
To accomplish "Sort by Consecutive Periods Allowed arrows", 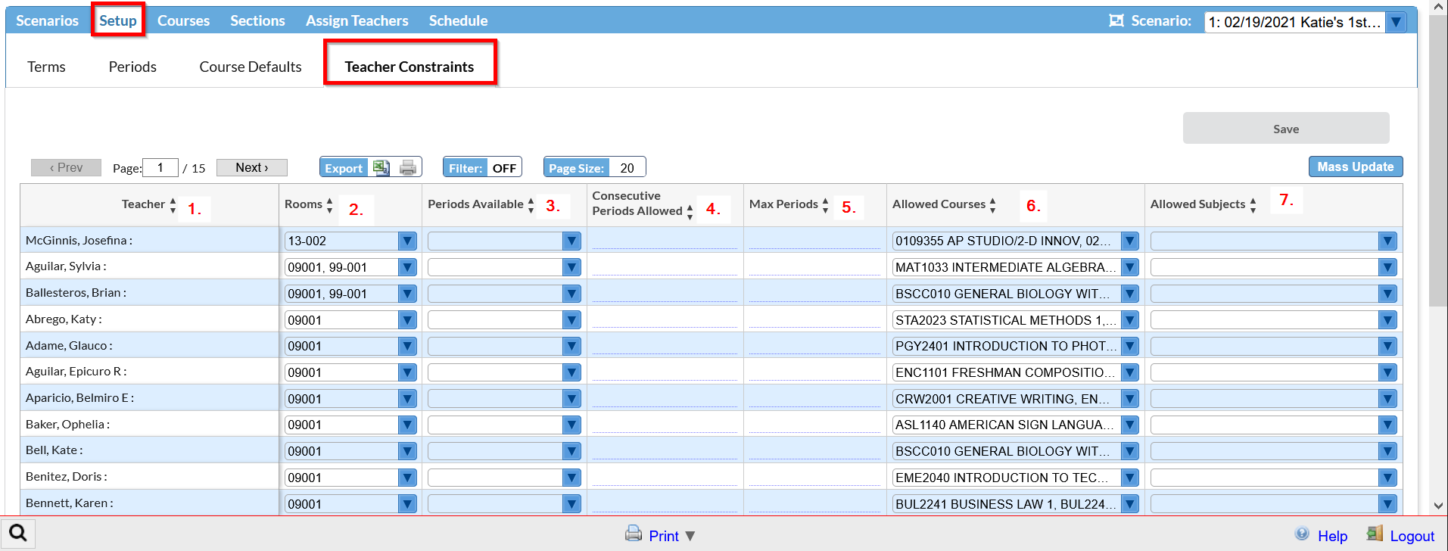I will pos(690,212).
